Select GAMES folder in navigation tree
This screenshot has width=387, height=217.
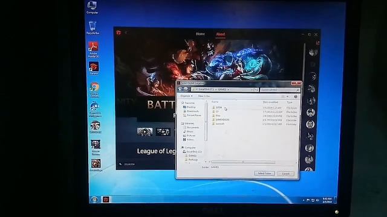coord(191,156)
